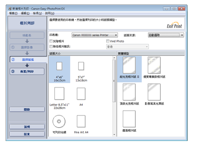Open the 普通 noise reduction level dropdown
198x147 pixels.
point(127,47)
